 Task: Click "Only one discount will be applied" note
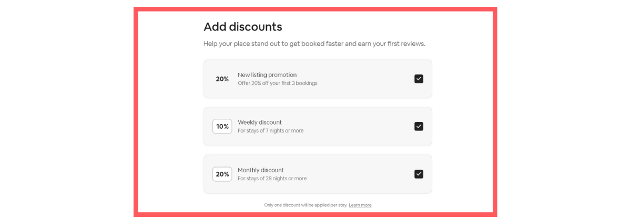point(306,205)
